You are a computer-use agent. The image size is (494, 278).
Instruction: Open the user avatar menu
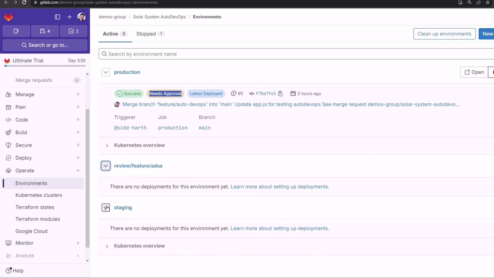[x=81, y=17]
